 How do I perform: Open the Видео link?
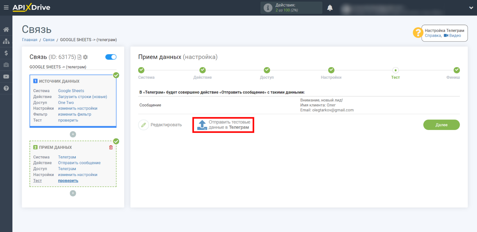point(452,36)
